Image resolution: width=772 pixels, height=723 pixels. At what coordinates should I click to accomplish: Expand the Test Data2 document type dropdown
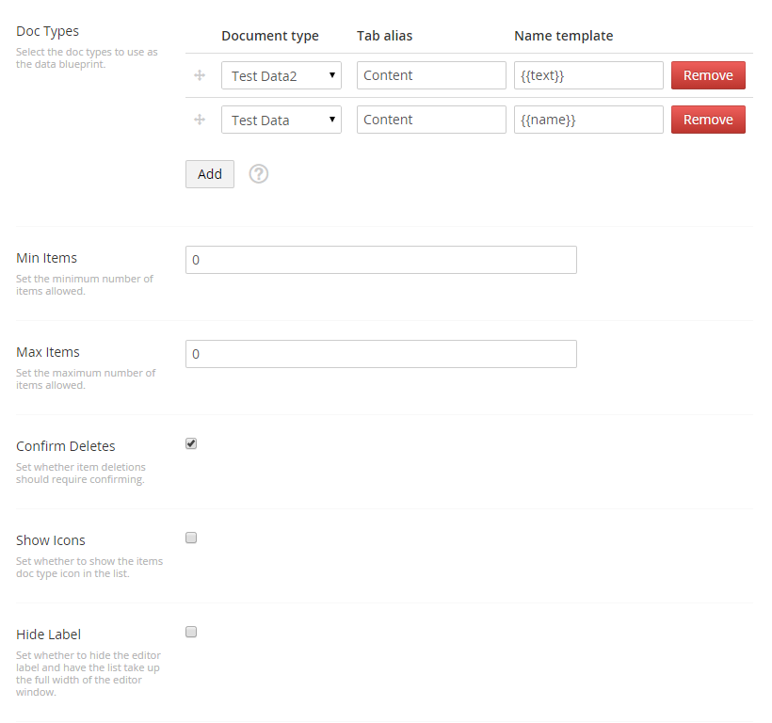[x=281, y=75]
